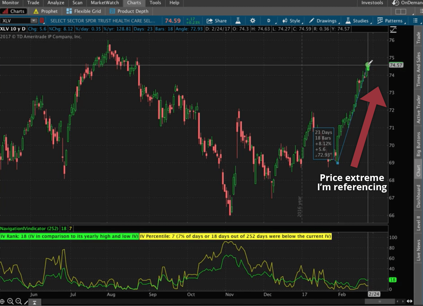Expand the symbol selector dropdown arrow

(34, 21)
